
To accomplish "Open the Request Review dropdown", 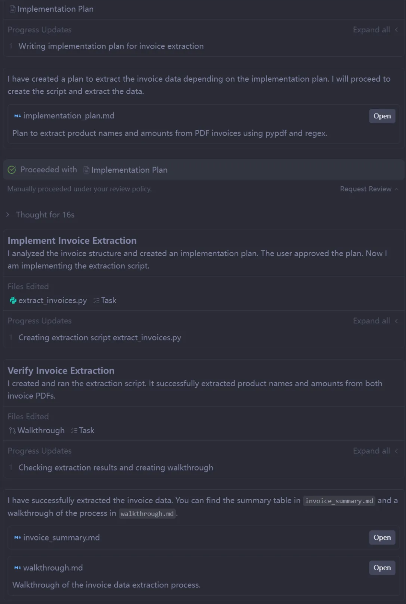I will 369,189.
